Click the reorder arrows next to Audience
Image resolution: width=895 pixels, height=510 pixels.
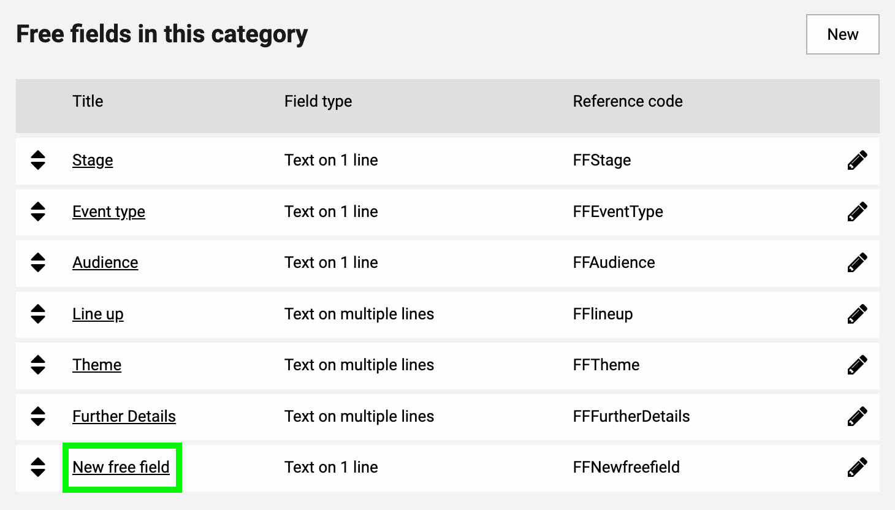(38, 262)
